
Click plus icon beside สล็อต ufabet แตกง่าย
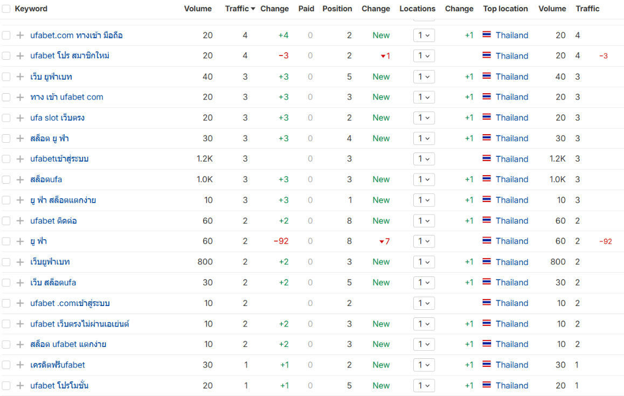[x=20, y=344]
